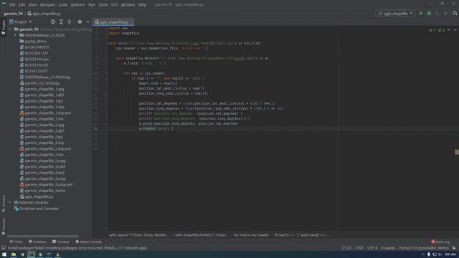This screenshot has width=459, height=258.
Task: Open the VCS menu
Action: (114, 5)
